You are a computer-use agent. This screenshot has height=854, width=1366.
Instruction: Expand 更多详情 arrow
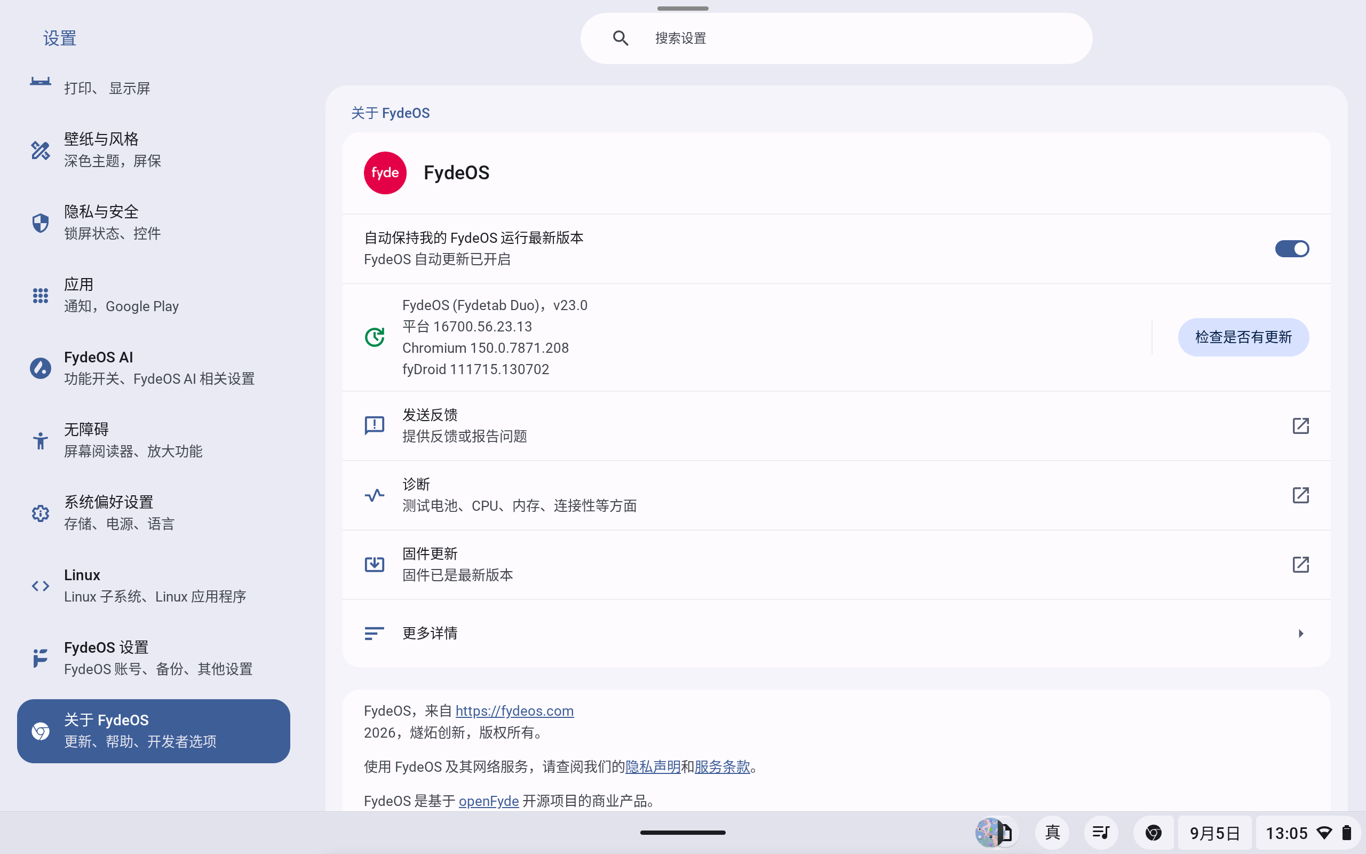[x=1300, y=634]
